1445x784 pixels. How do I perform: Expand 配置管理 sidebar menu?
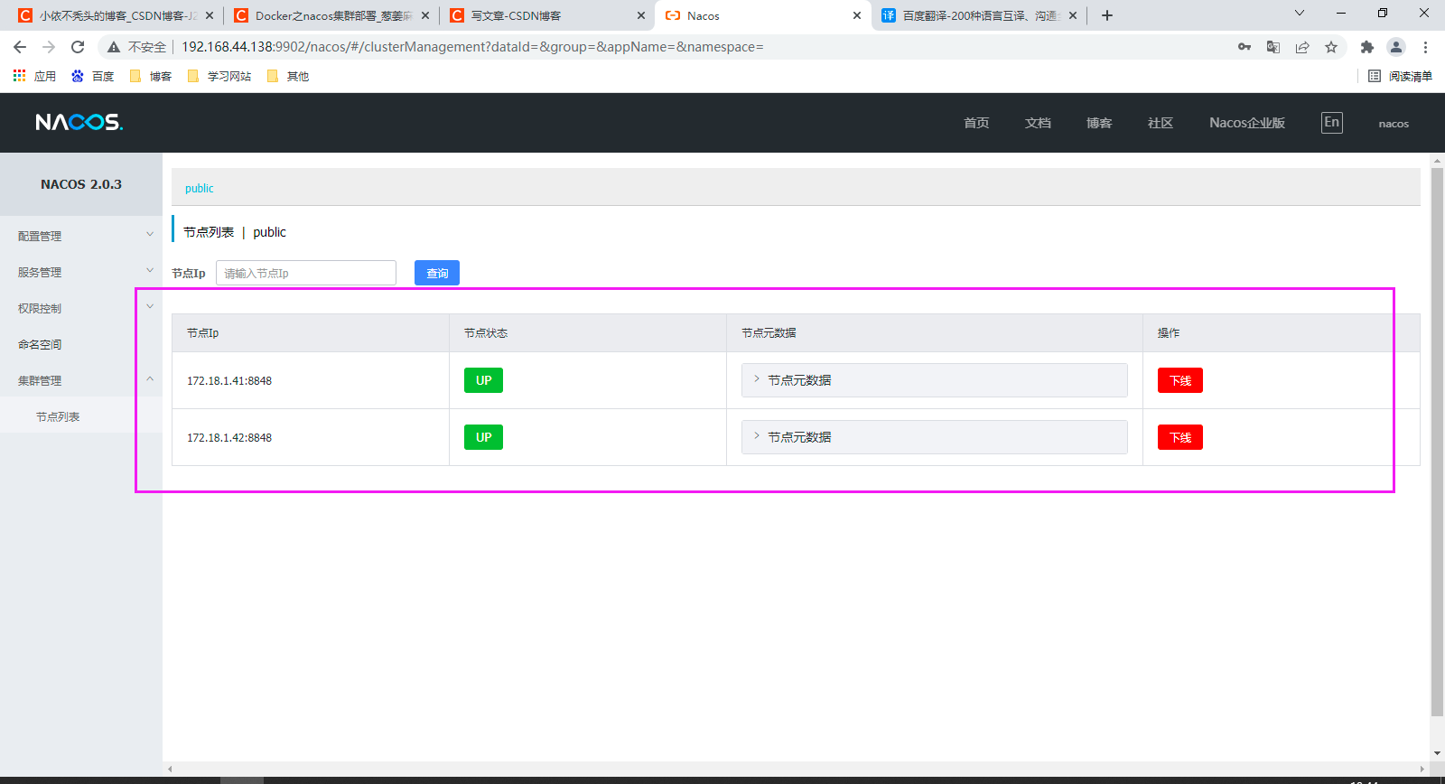81,236
